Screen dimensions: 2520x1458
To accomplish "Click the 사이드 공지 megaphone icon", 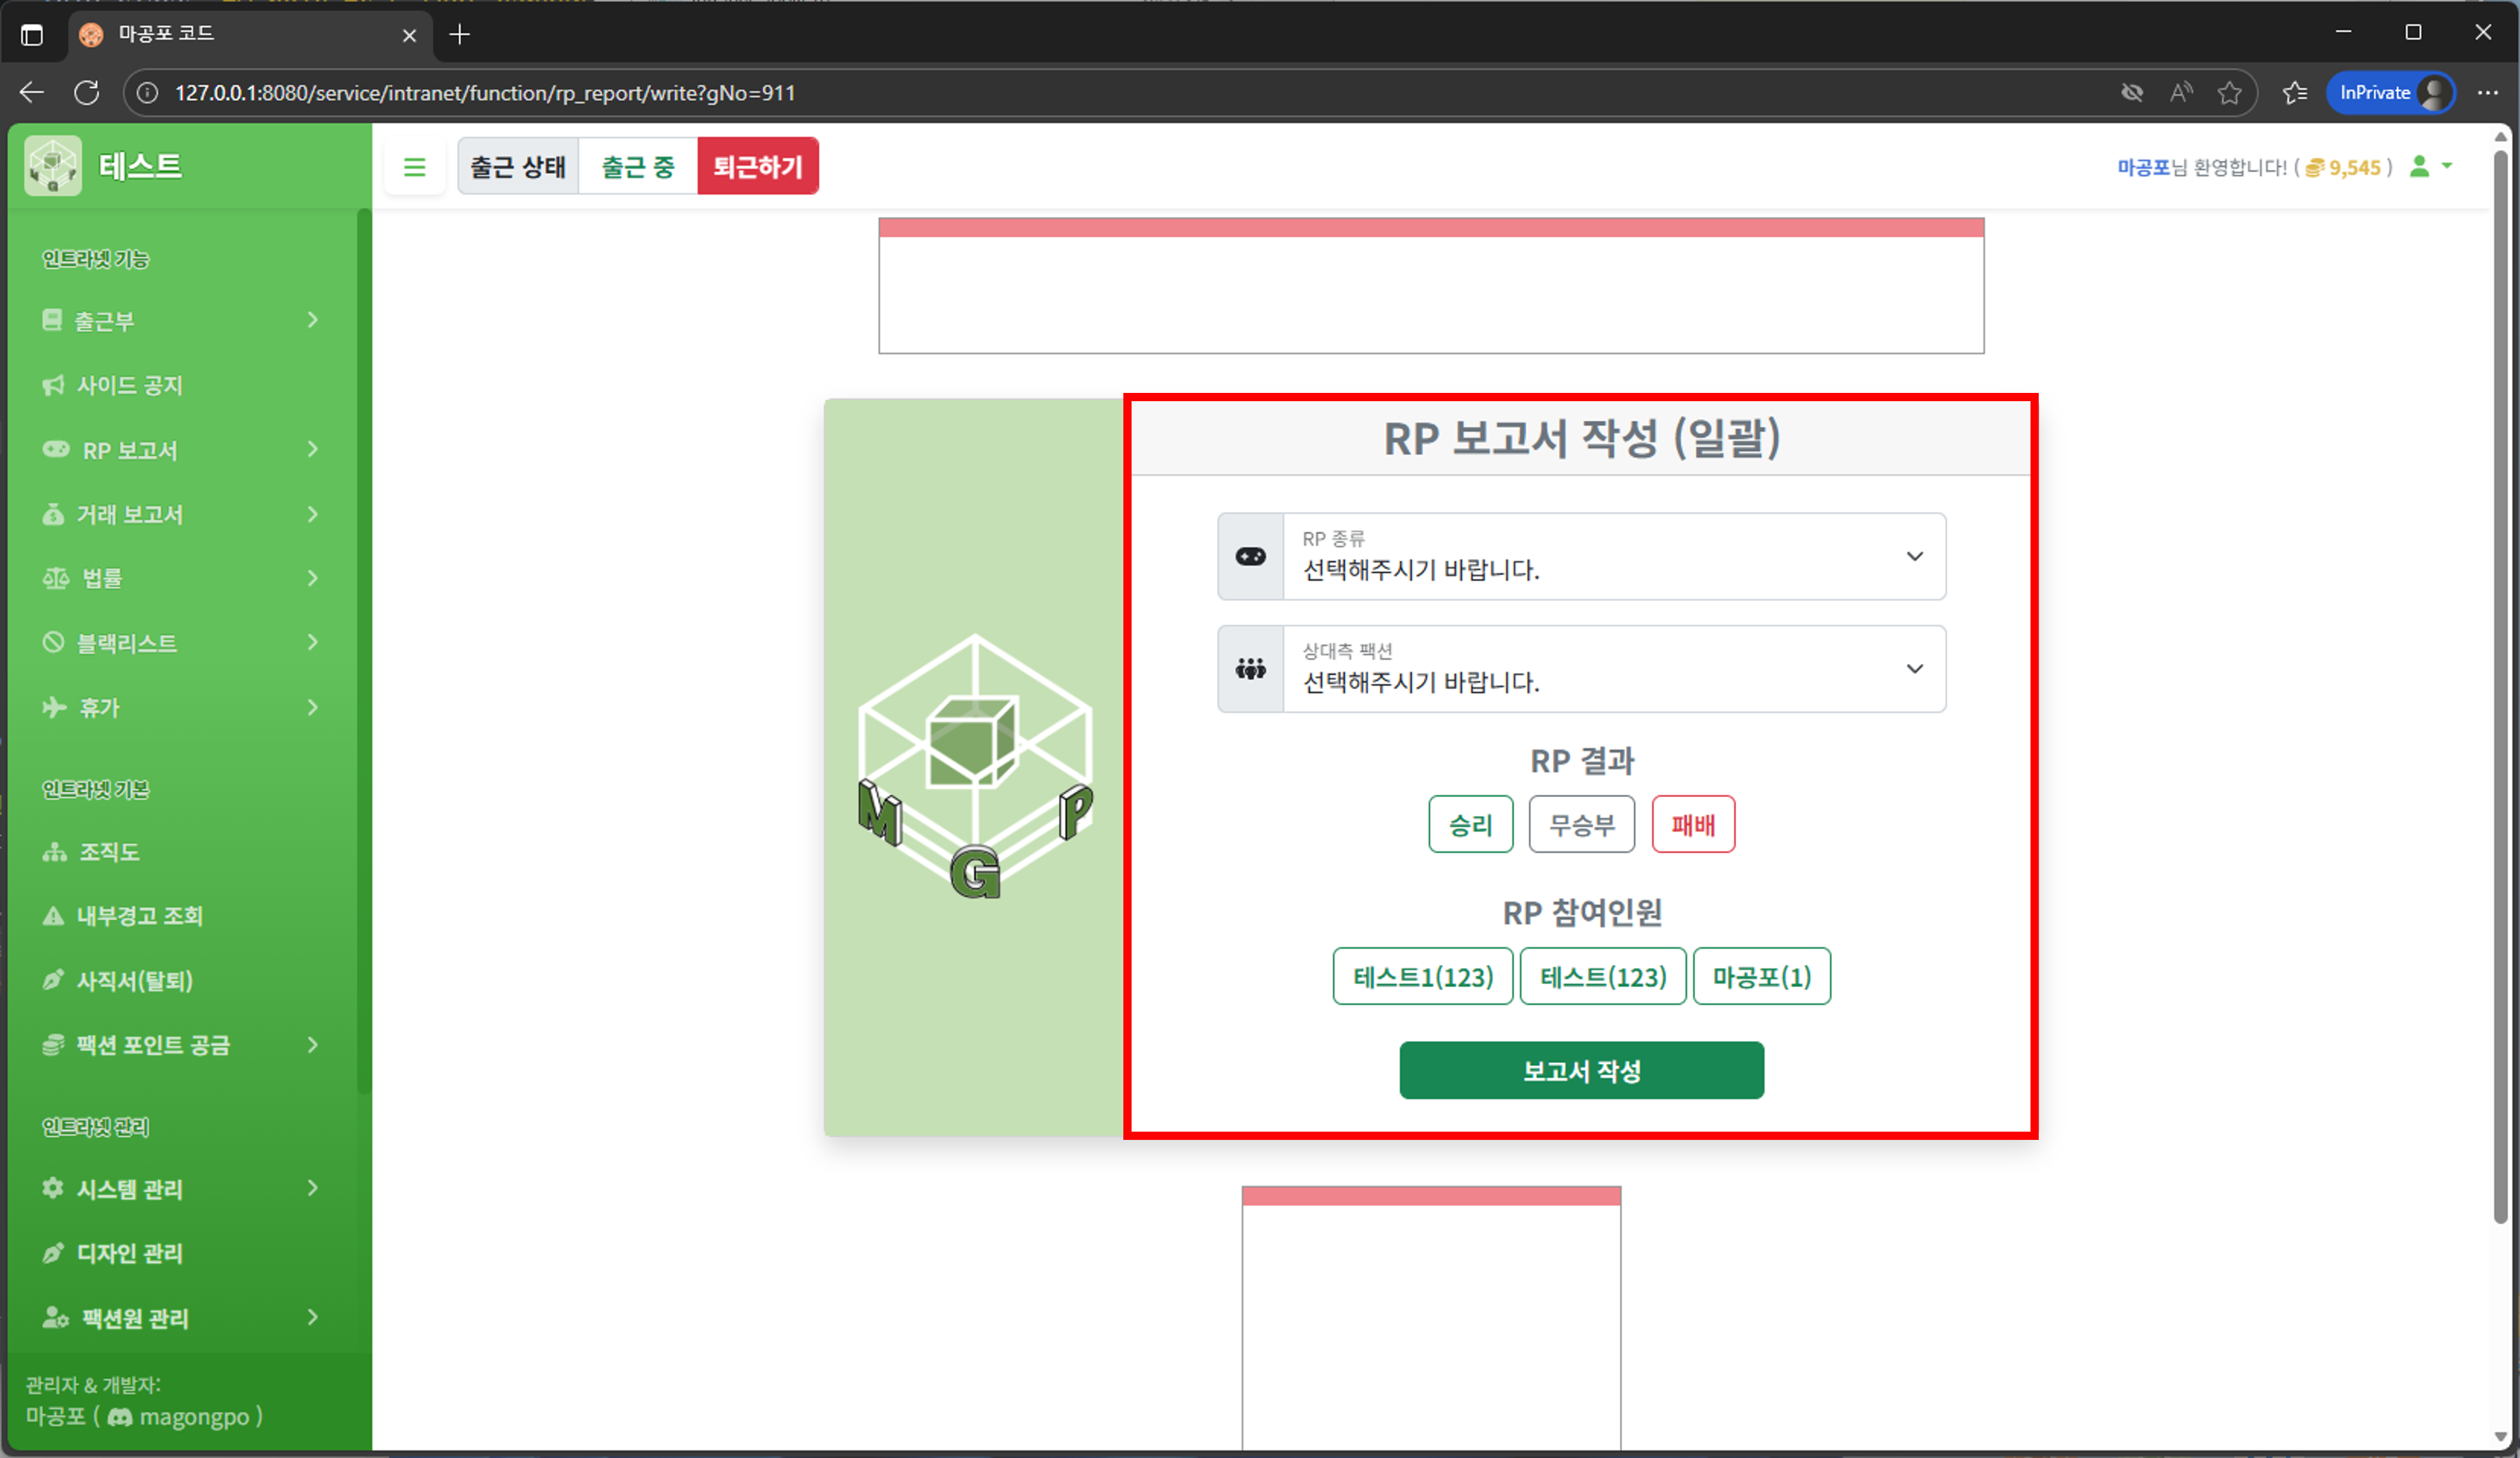I will [x=53, y=385].
